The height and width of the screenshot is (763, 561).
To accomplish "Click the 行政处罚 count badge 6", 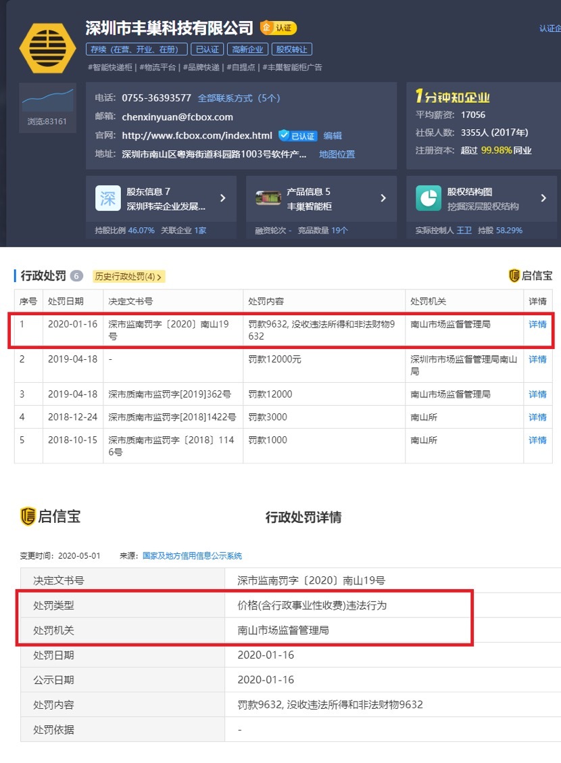I will 76,276.
